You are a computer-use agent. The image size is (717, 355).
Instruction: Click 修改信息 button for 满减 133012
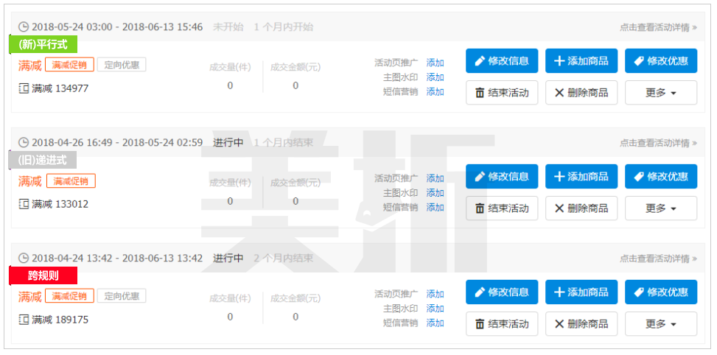502,176
